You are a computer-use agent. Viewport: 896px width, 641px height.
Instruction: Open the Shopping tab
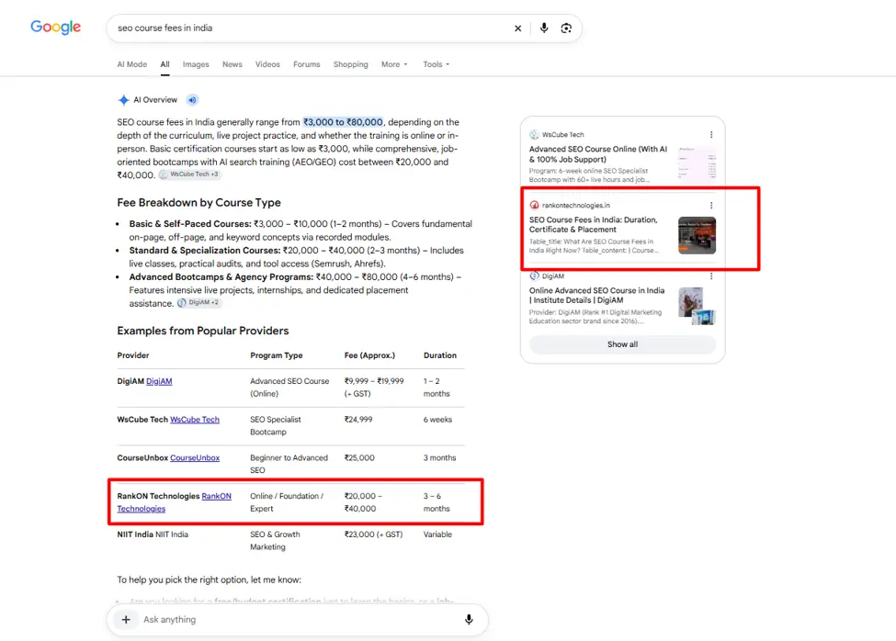(351, 64)
